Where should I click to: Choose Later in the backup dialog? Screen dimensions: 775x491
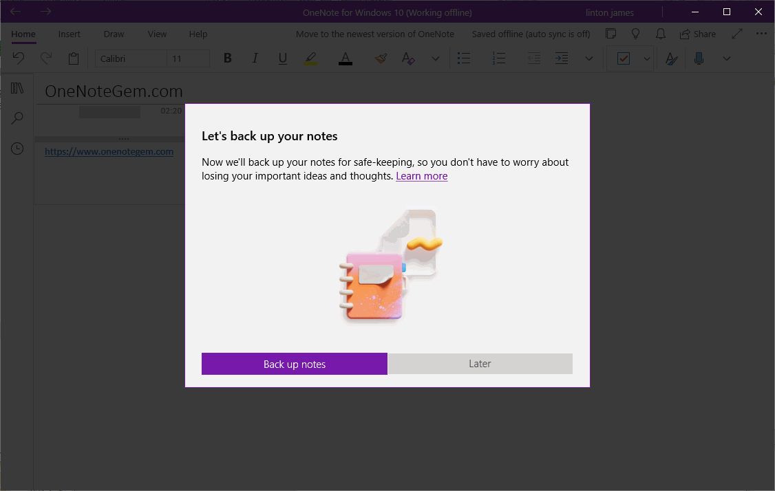pyautogui.click(x=480, y=364)
